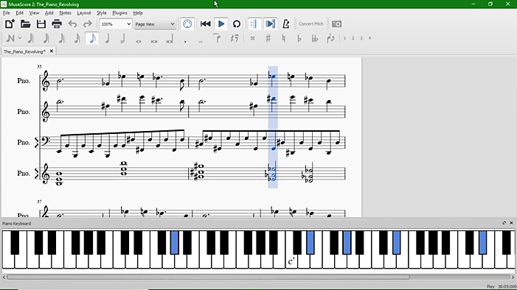Apply double sharp accidental
The height and width of the screenshot is (290, 517).
coord(252,38)
